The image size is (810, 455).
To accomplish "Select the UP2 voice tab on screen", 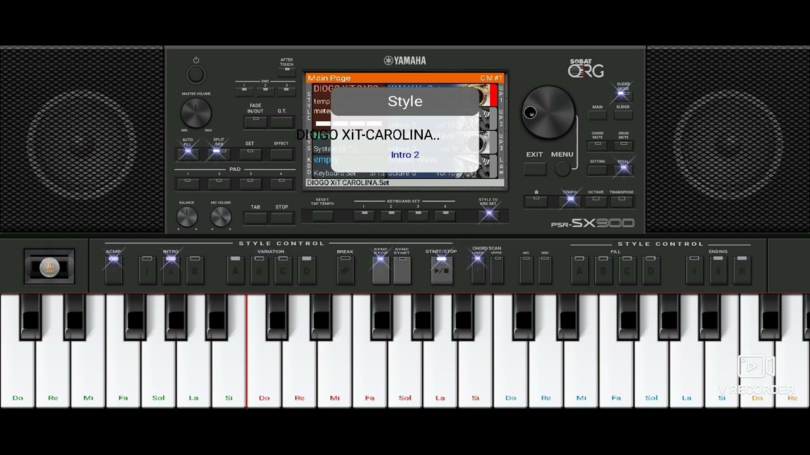I will point(501,118).
